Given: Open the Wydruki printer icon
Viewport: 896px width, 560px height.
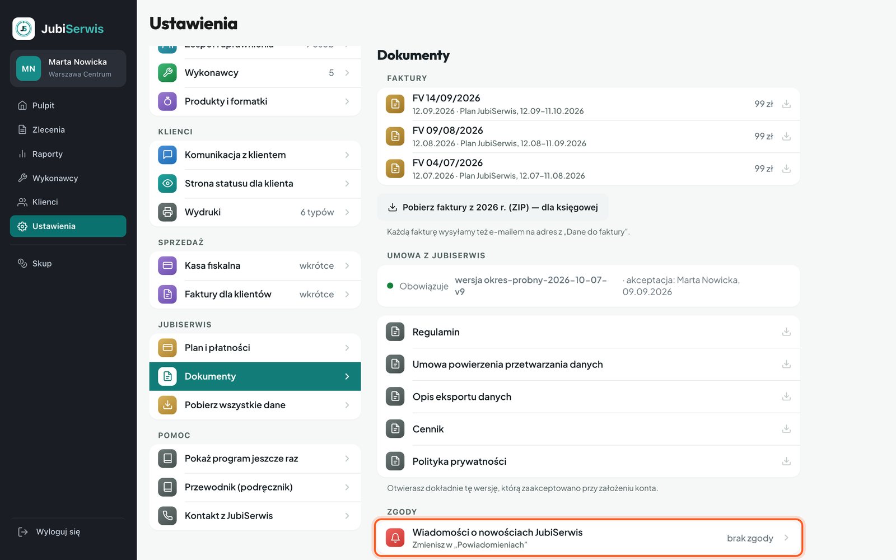Looking at the screenshot, I should click(x=167, y=212).
